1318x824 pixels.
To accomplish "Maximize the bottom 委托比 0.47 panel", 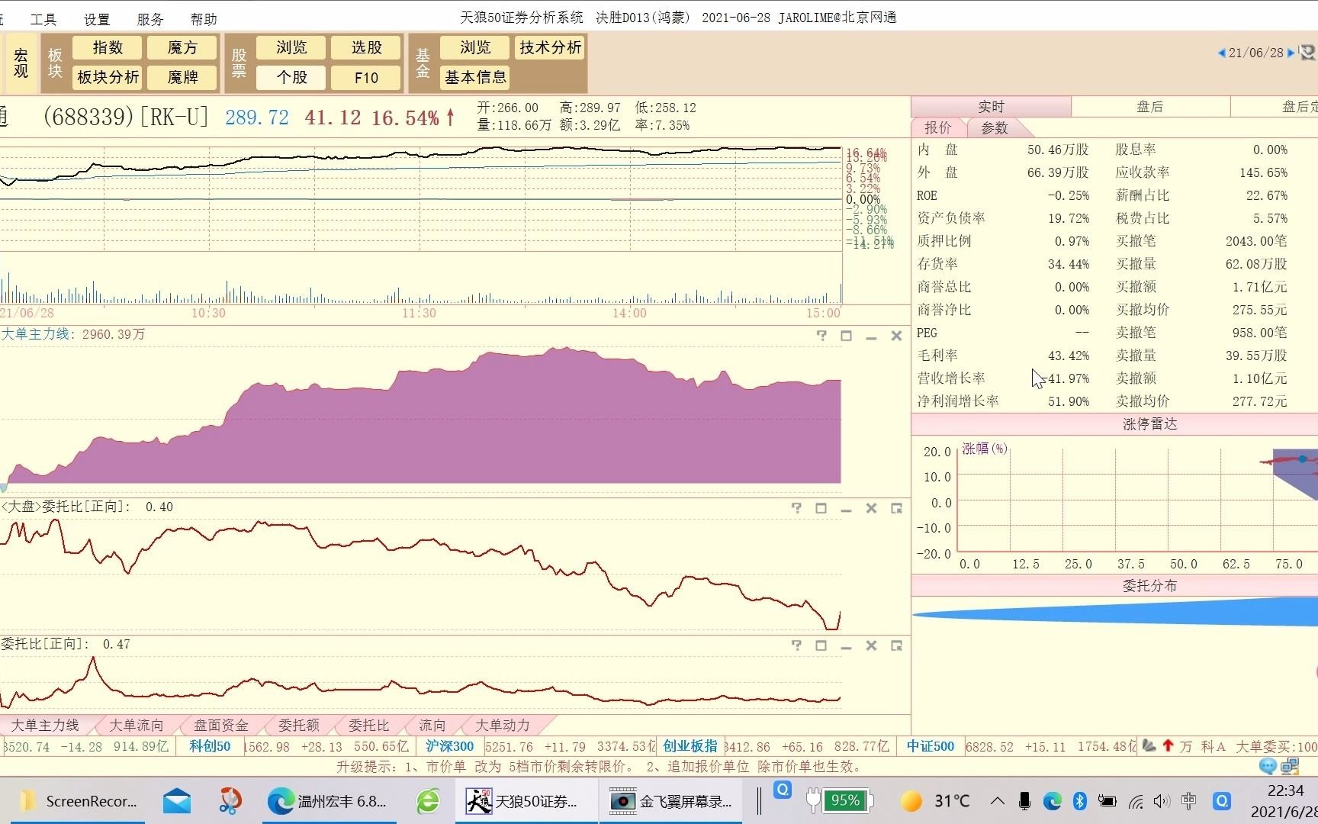I will [821, 645].
